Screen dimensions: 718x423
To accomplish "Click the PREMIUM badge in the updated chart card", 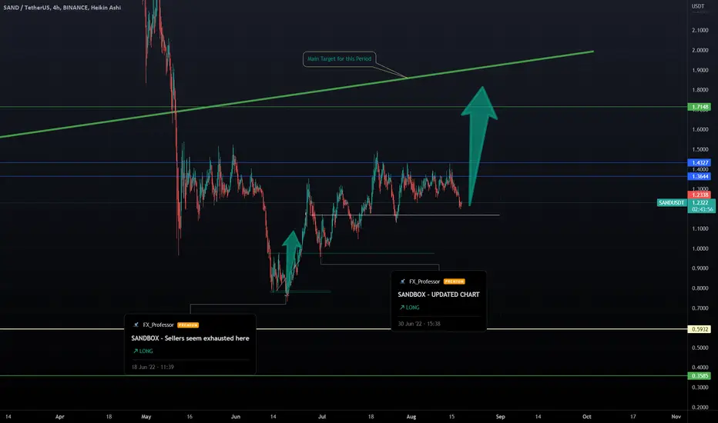I will [455, 281].
